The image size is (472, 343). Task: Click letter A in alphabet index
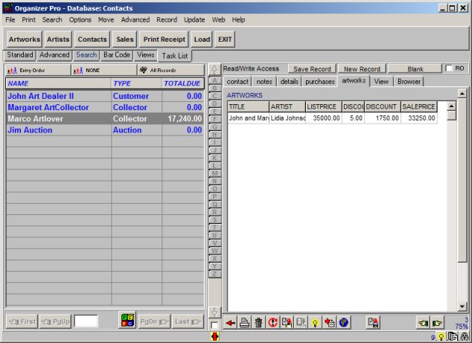coord(214,80)
